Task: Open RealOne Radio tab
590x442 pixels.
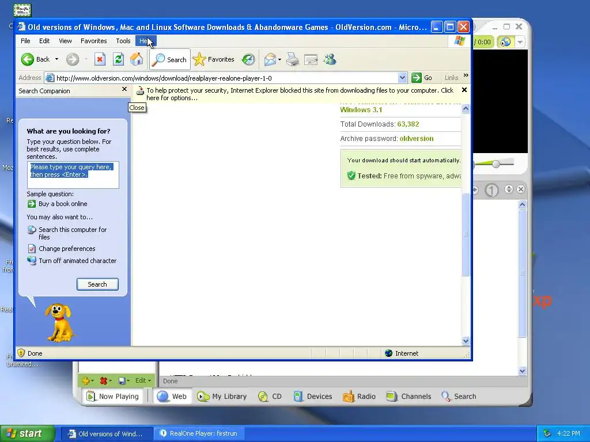Action: pos(359,396)
